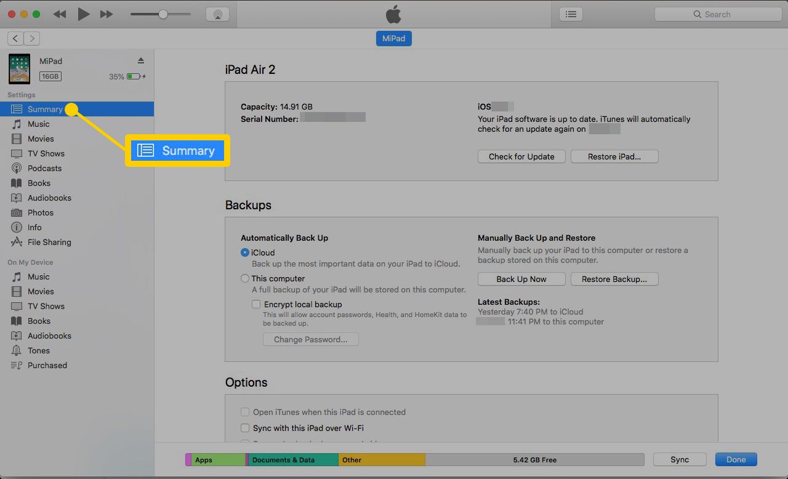Screen dimensions: 788x479
Task: Skip back with the rewind button
Action: pyautogui.click(x=60, y=14)
